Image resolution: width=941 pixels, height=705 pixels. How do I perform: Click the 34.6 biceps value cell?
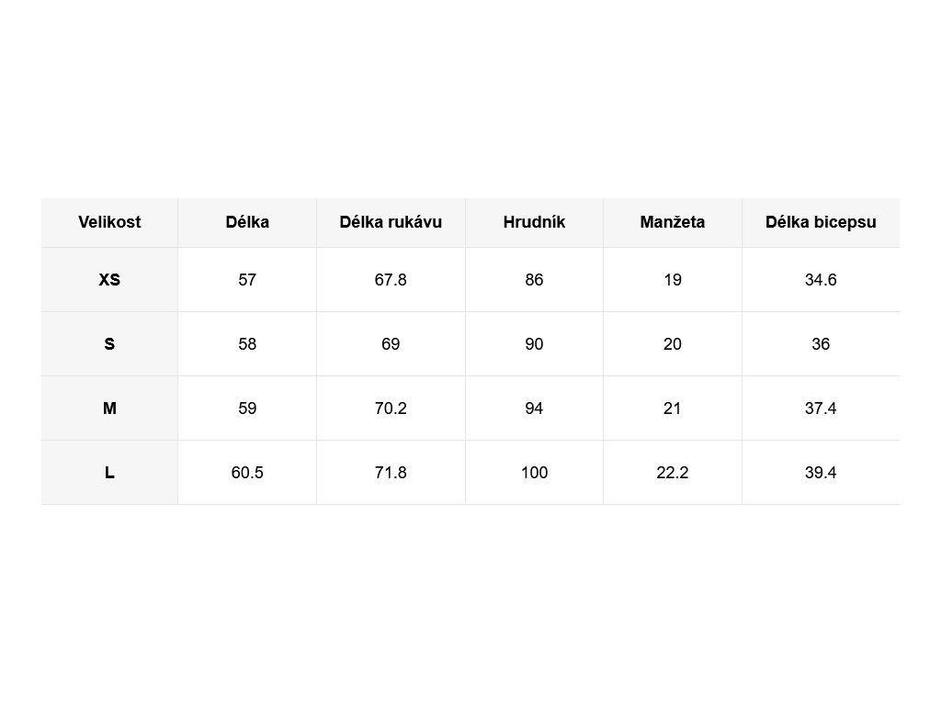pyautogui.click(x=821, y=280)
